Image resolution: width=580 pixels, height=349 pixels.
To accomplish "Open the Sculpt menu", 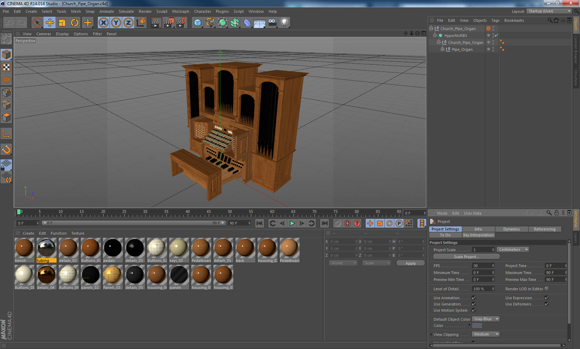I will coord(162,11).
